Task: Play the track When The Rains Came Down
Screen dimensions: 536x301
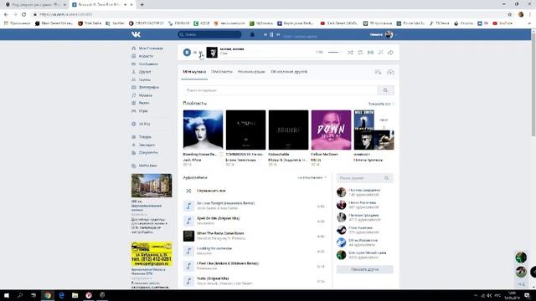Action: click(254, 236)
